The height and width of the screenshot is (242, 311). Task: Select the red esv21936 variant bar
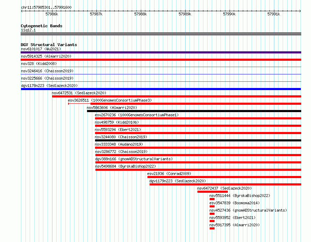point(224,177)
